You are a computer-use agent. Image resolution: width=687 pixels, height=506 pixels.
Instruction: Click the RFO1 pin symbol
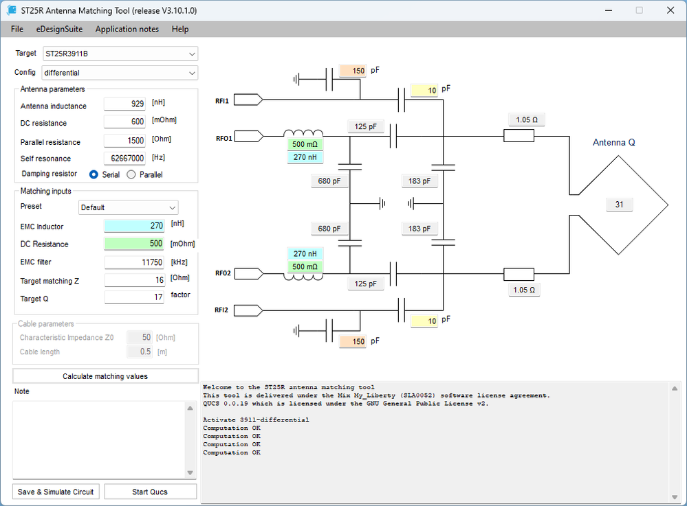[x=249, y=137]
